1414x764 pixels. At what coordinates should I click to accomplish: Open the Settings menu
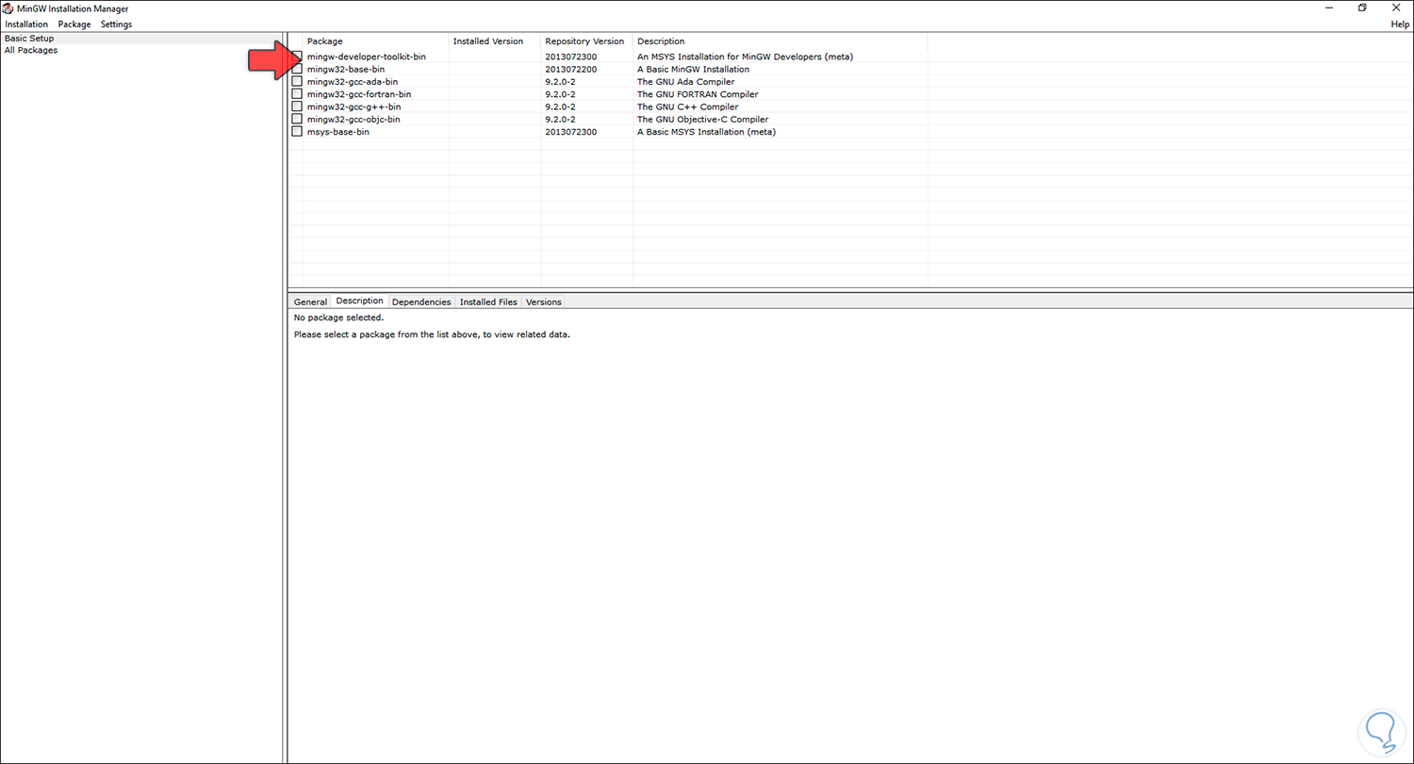point(117,24)
